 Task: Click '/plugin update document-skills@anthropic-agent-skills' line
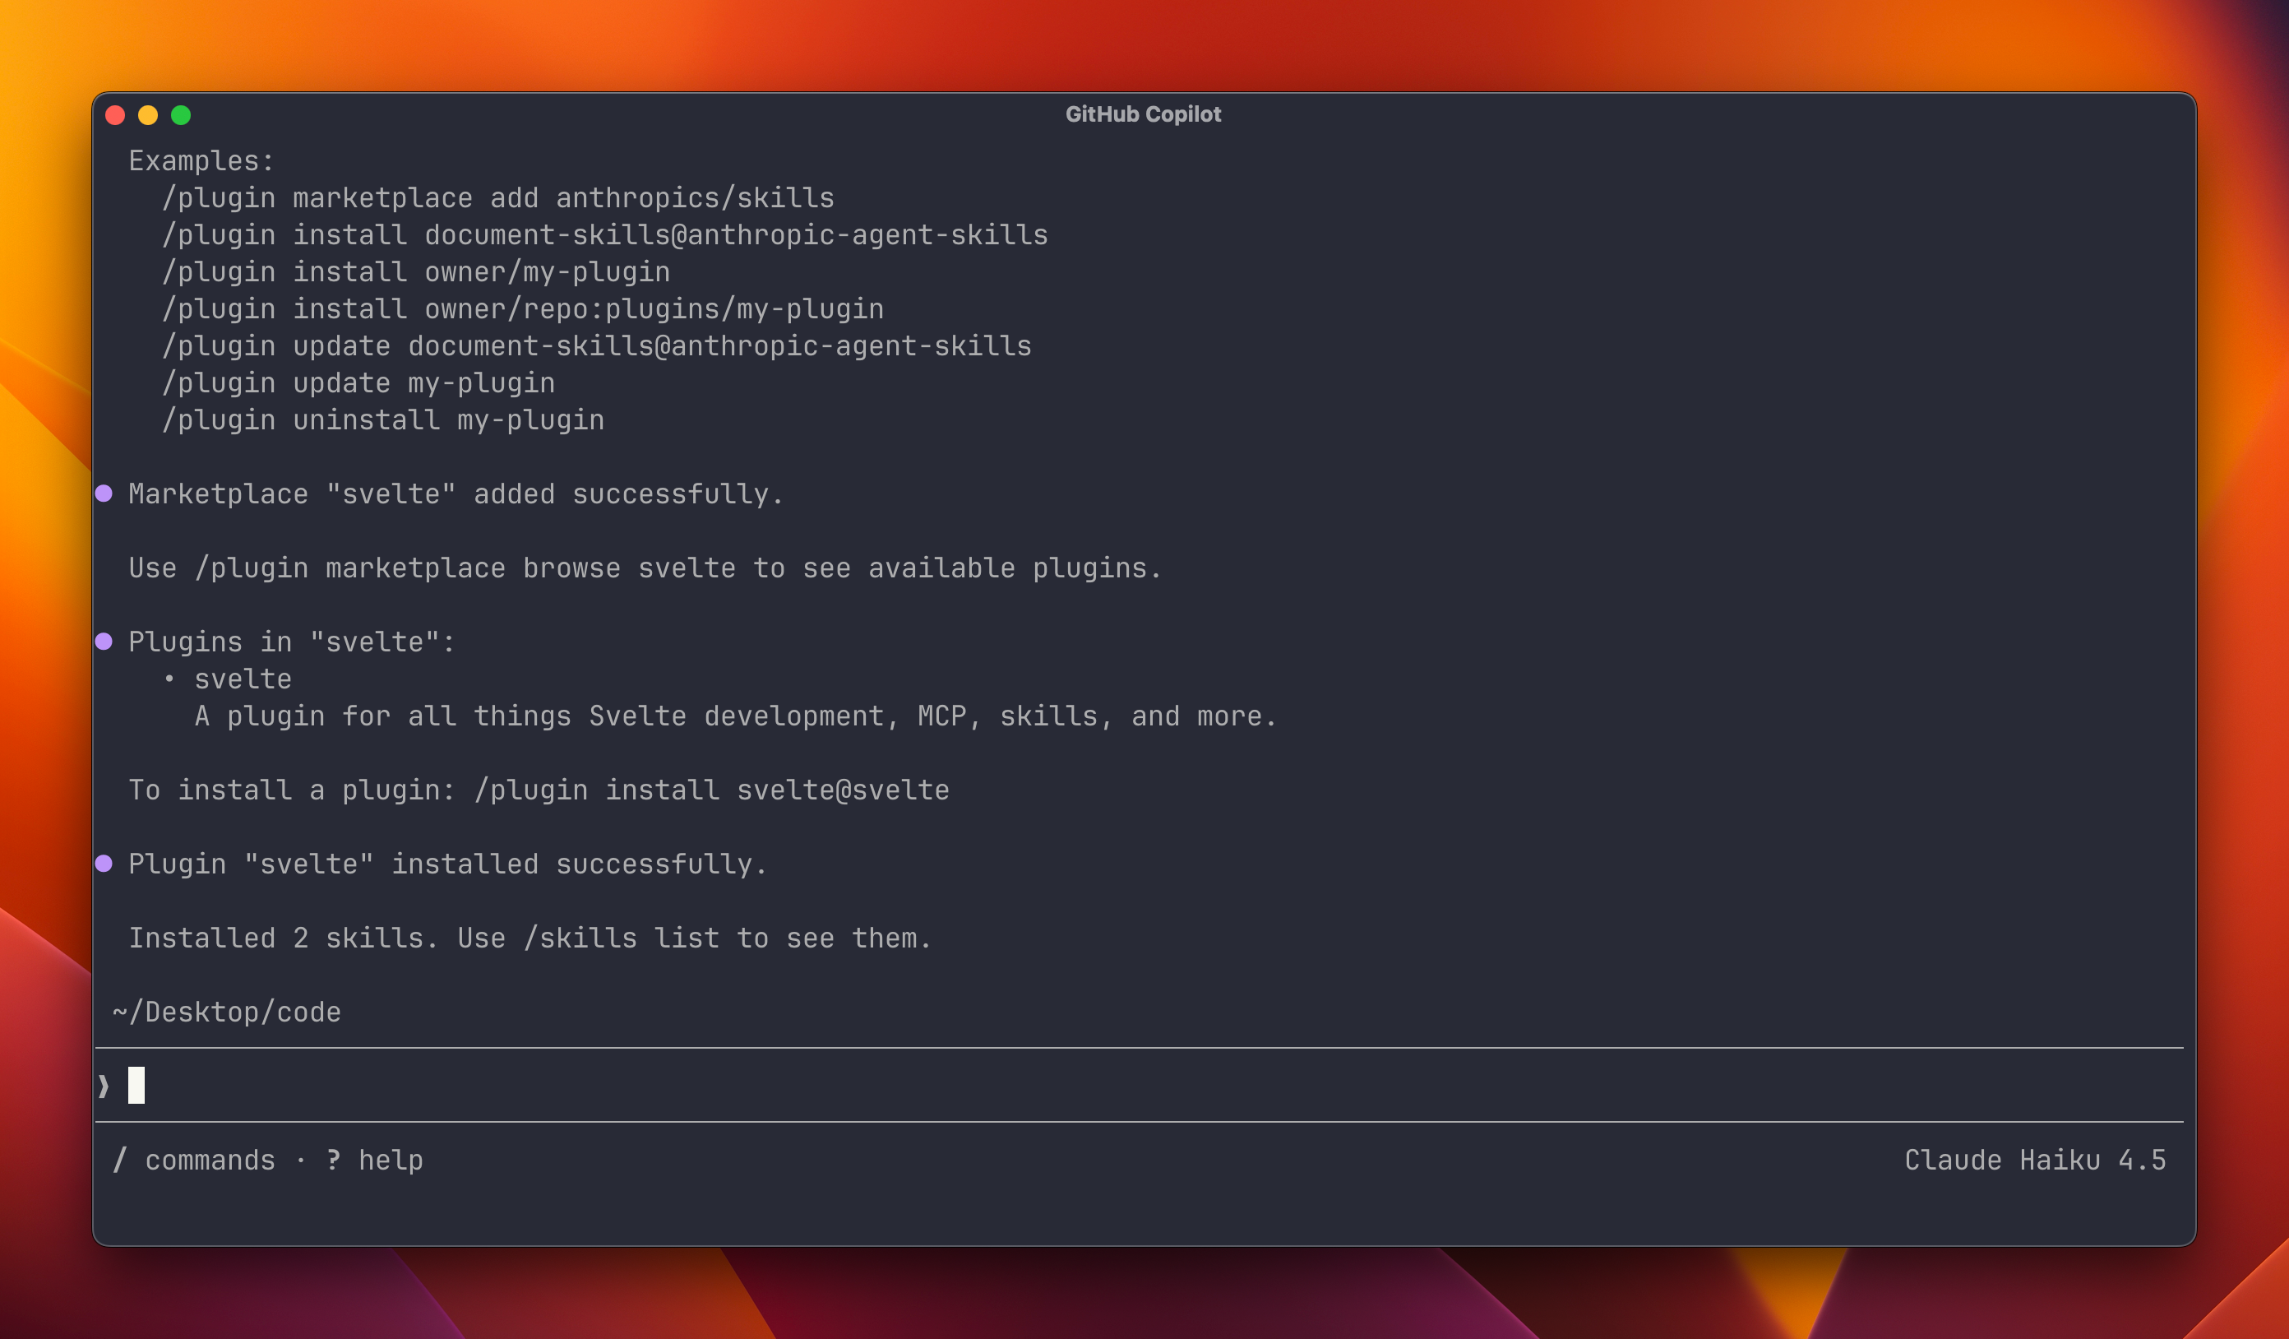(x=597, y=346)
